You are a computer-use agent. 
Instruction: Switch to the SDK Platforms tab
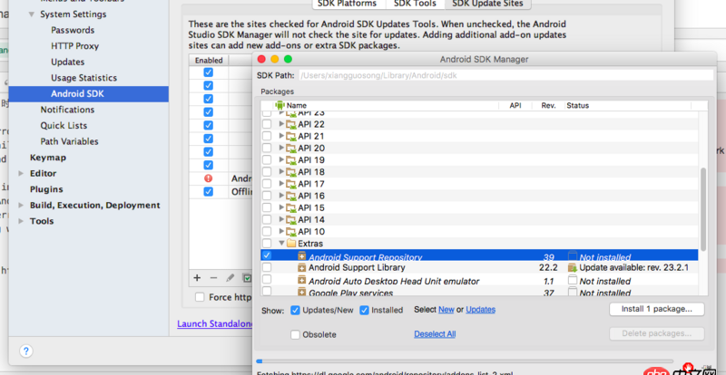tap(347, 4)
